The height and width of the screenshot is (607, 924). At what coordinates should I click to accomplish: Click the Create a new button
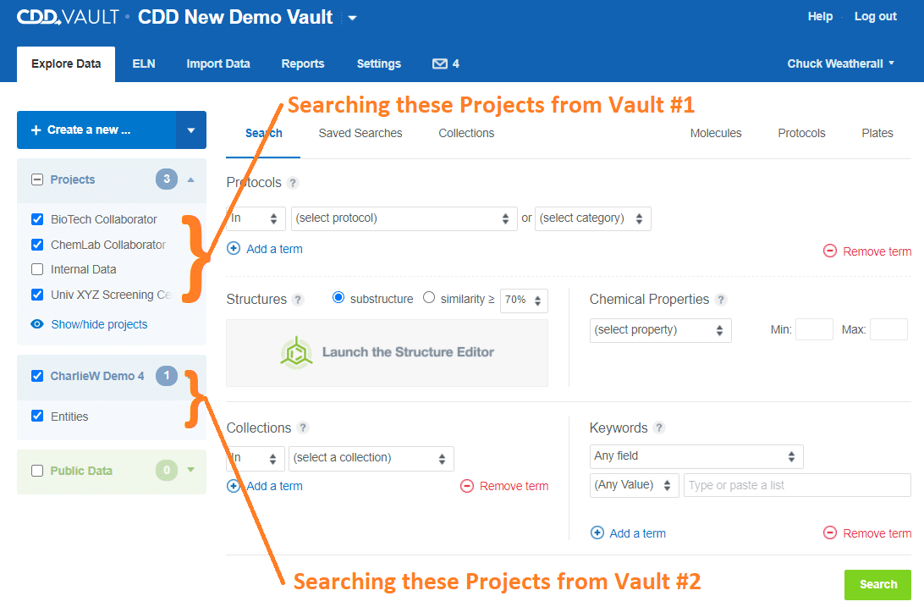(x=96, y=130)
